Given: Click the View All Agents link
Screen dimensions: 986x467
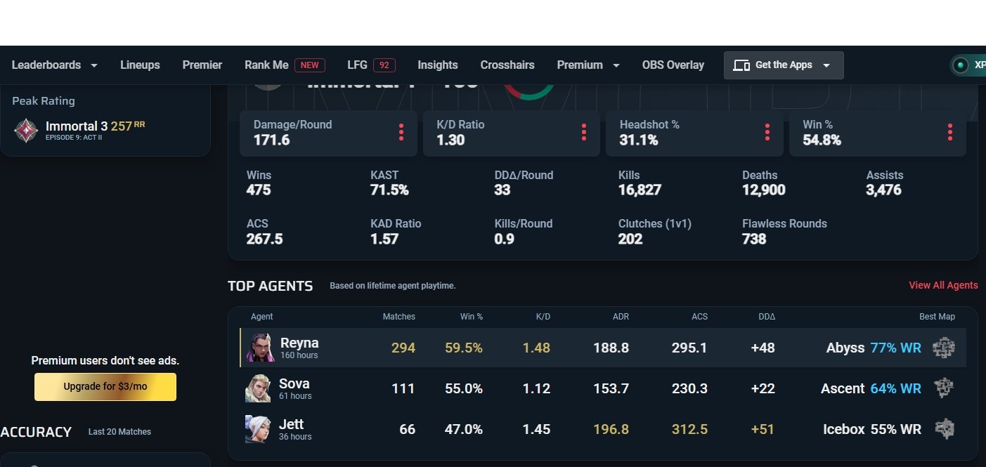Looking at the screenshot, I should [x=943, y=285].
